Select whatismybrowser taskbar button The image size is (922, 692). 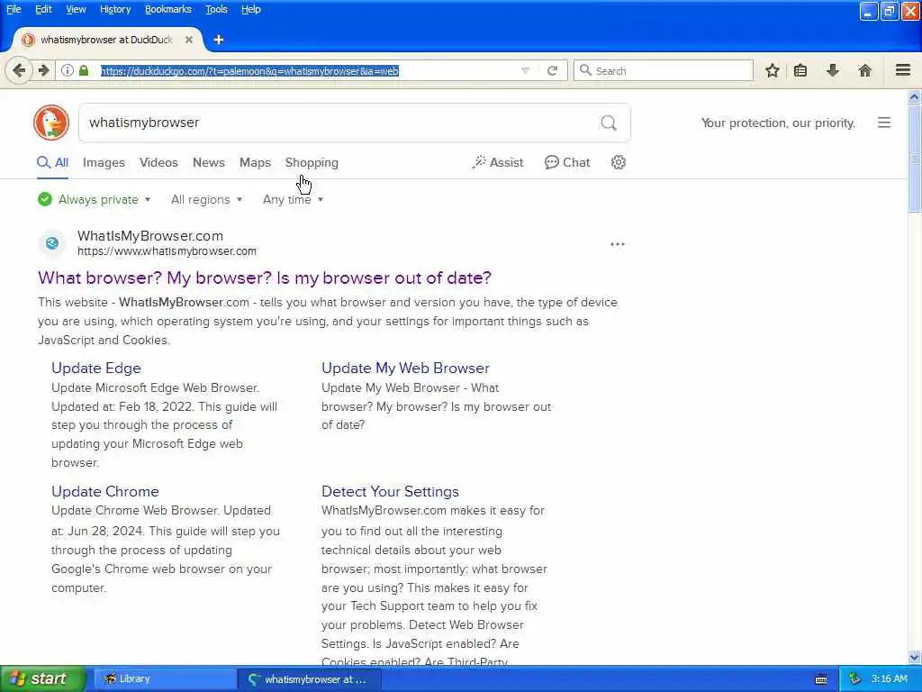coord(311,679)
